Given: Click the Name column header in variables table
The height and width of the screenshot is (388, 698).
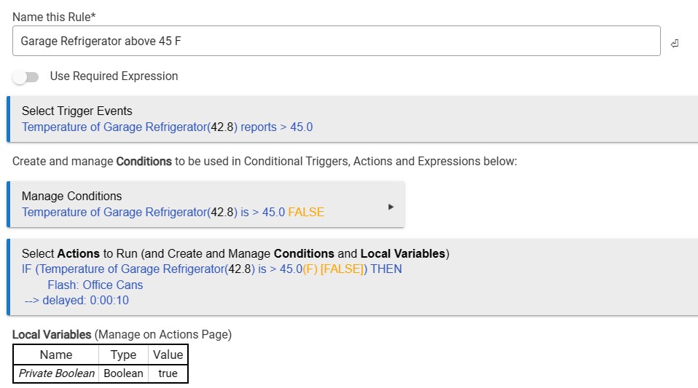Looking at the screenshot, I should 56,355.
